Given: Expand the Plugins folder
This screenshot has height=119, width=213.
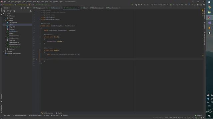Looking at the screenshot, I should 5,18.
